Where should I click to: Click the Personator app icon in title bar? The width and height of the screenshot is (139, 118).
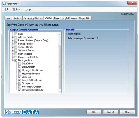(x=4, y=4)
